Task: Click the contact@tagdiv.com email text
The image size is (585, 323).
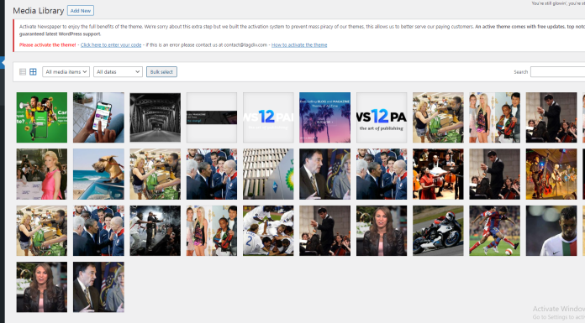Action: pyautogui.click(x=245, y=45)
